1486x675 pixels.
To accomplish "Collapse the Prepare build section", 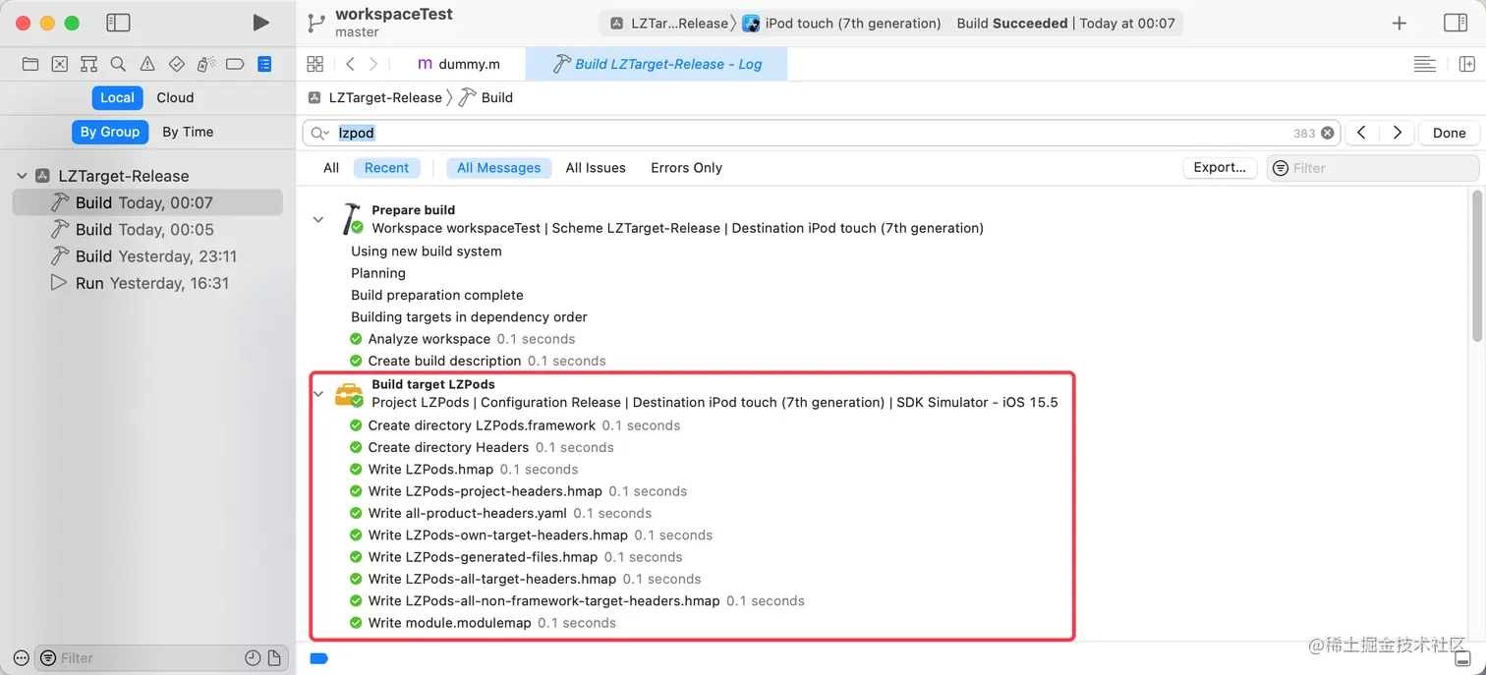I will 317,219.
